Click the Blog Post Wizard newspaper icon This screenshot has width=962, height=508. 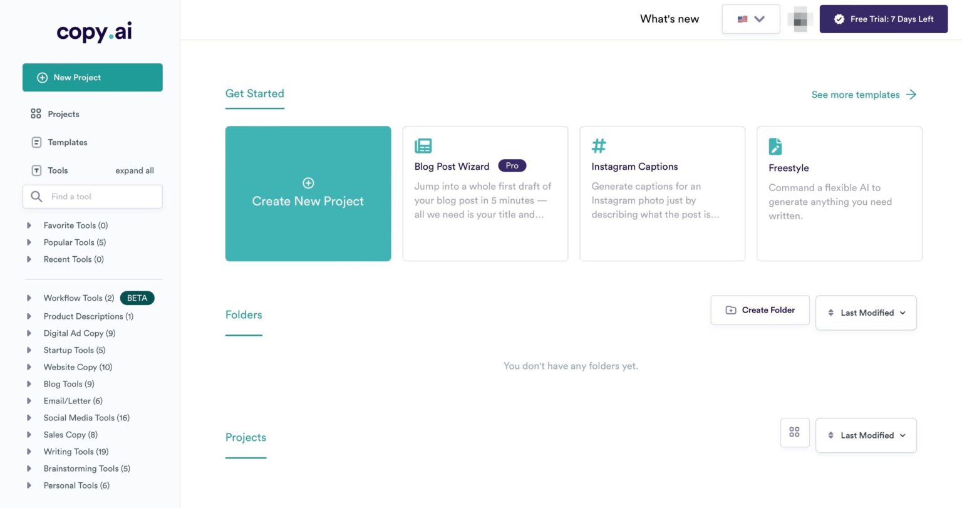tap(423, 146)
